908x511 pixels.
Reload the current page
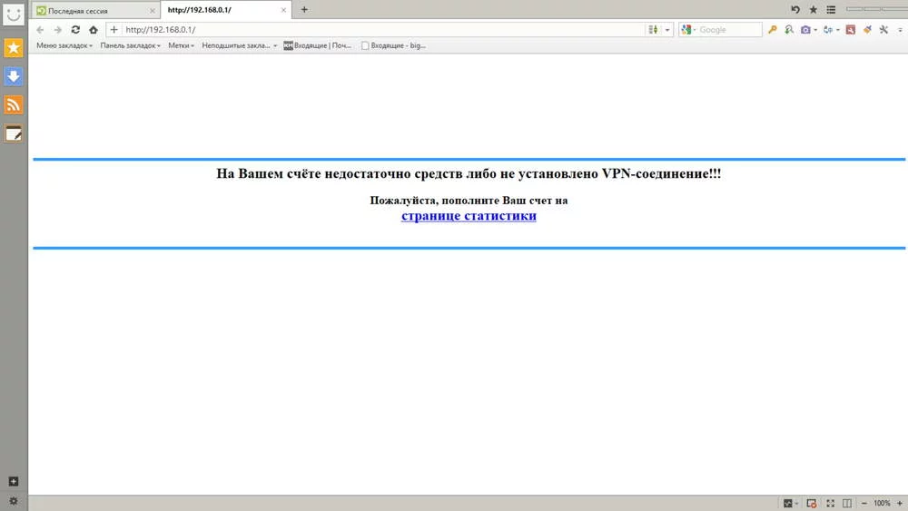[75, 30]
